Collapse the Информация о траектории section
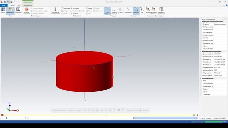The width and height of the screenshot is (228, 128). tap(201, 51)
